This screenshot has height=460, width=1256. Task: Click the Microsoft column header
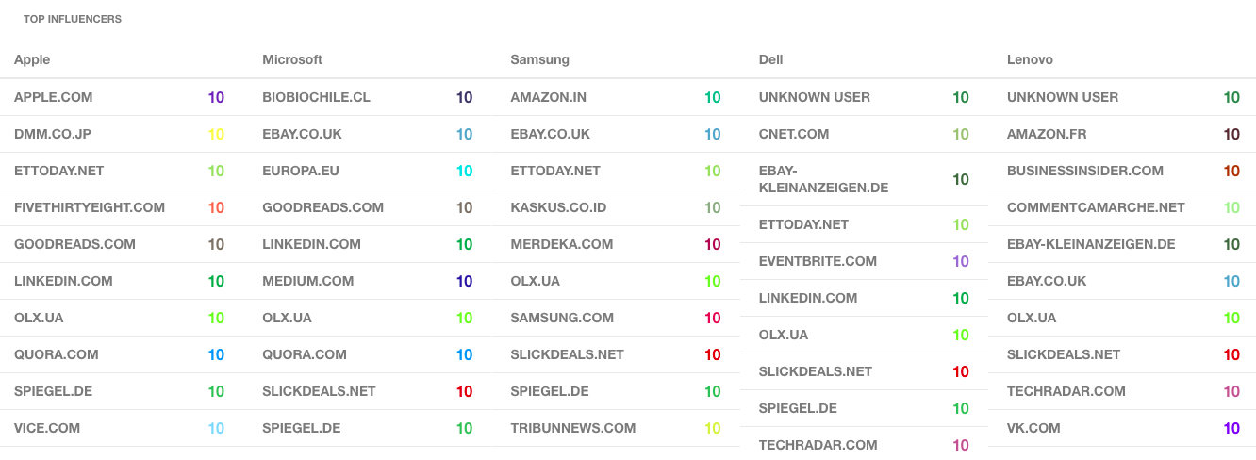pos(292,59)
